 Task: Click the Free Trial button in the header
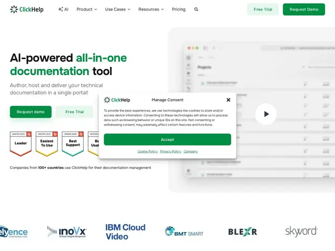[263, 9]
